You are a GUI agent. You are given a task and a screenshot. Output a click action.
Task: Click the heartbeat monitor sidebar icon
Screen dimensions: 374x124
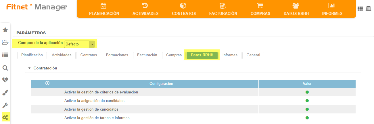(x=5, y=80)
